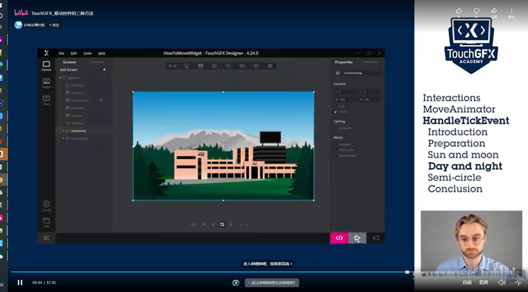Seek on the blue video progress bar
The image size is (528, 292).
pyautogui.click(x=209, y=272)
